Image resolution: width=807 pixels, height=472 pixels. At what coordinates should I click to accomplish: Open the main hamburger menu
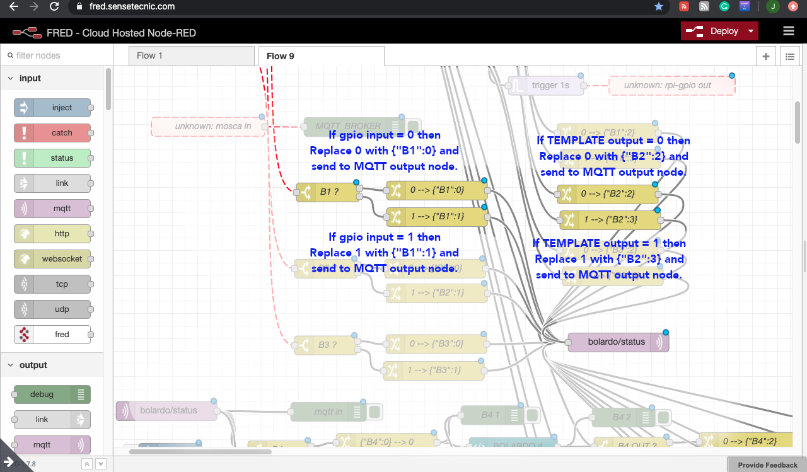(787, 30)
